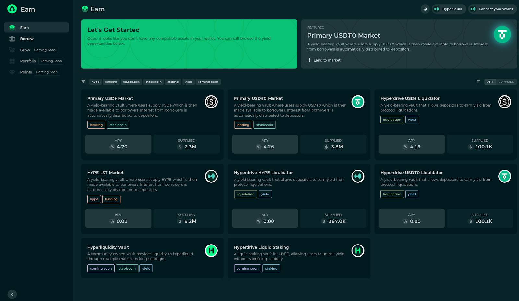The height and width of the screenshot is (301, 519).
Task: Click the SUPPLIED 9.2M box
Action: (x=187, y=219)
